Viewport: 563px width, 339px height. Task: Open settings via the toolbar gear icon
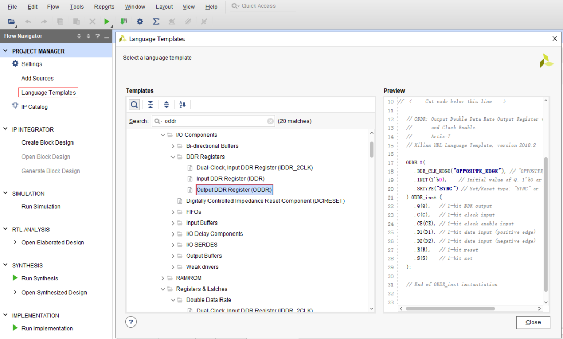pos(140,22)
